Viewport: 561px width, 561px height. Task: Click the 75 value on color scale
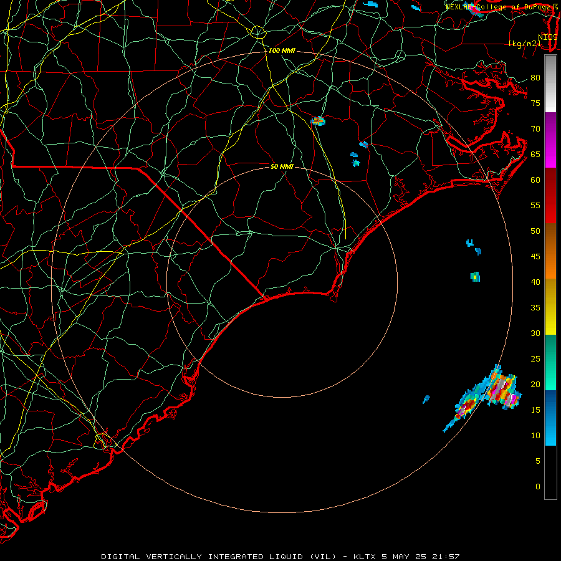[x=535, y=103]
